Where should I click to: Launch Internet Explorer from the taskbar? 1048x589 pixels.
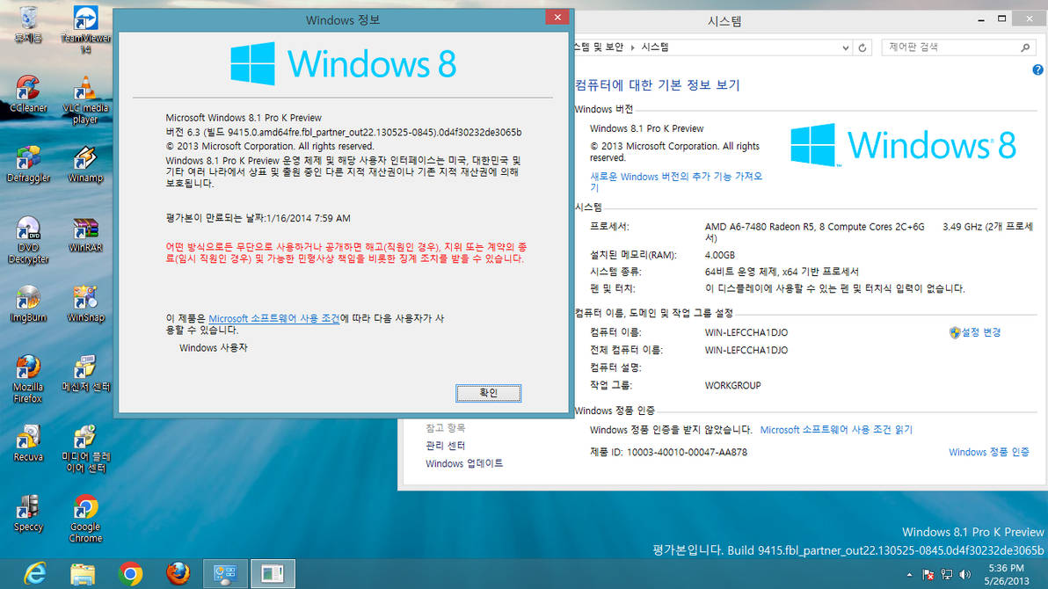[35, 574]
